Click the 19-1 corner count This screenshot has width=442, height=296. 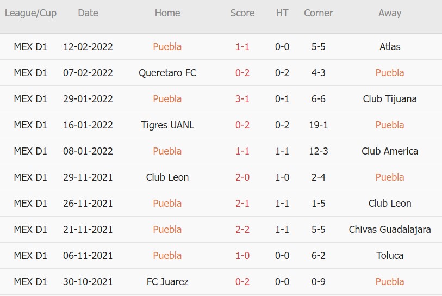(x=318, y=125)
